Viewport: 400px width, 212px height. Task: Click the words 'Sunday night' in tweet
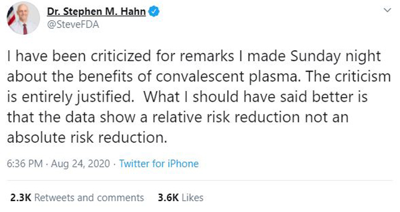[335, 56]
